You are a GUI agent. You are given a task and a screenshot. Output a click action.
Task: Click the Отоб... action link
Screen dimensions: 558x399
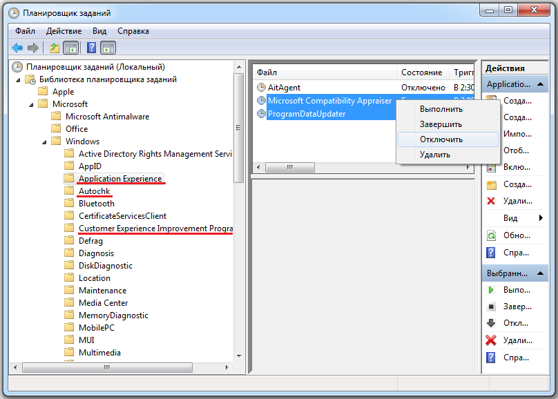[x=516, y=150]
